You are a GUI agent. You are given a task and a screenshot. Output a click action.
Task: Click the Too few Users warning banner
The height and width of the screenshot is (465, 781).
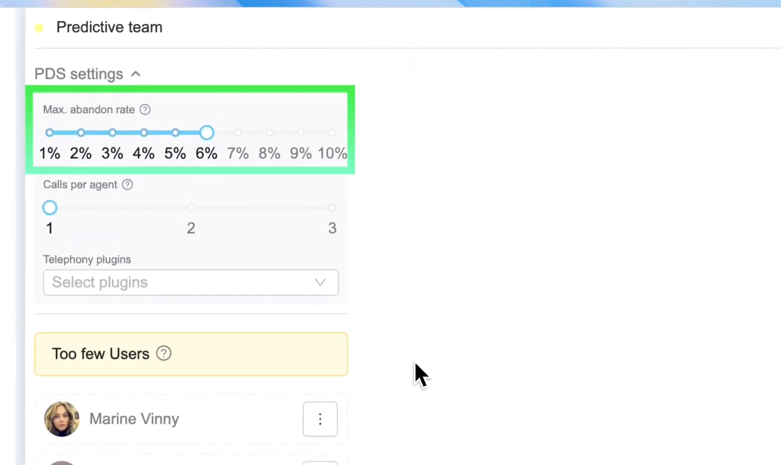[x=191, y=354]
